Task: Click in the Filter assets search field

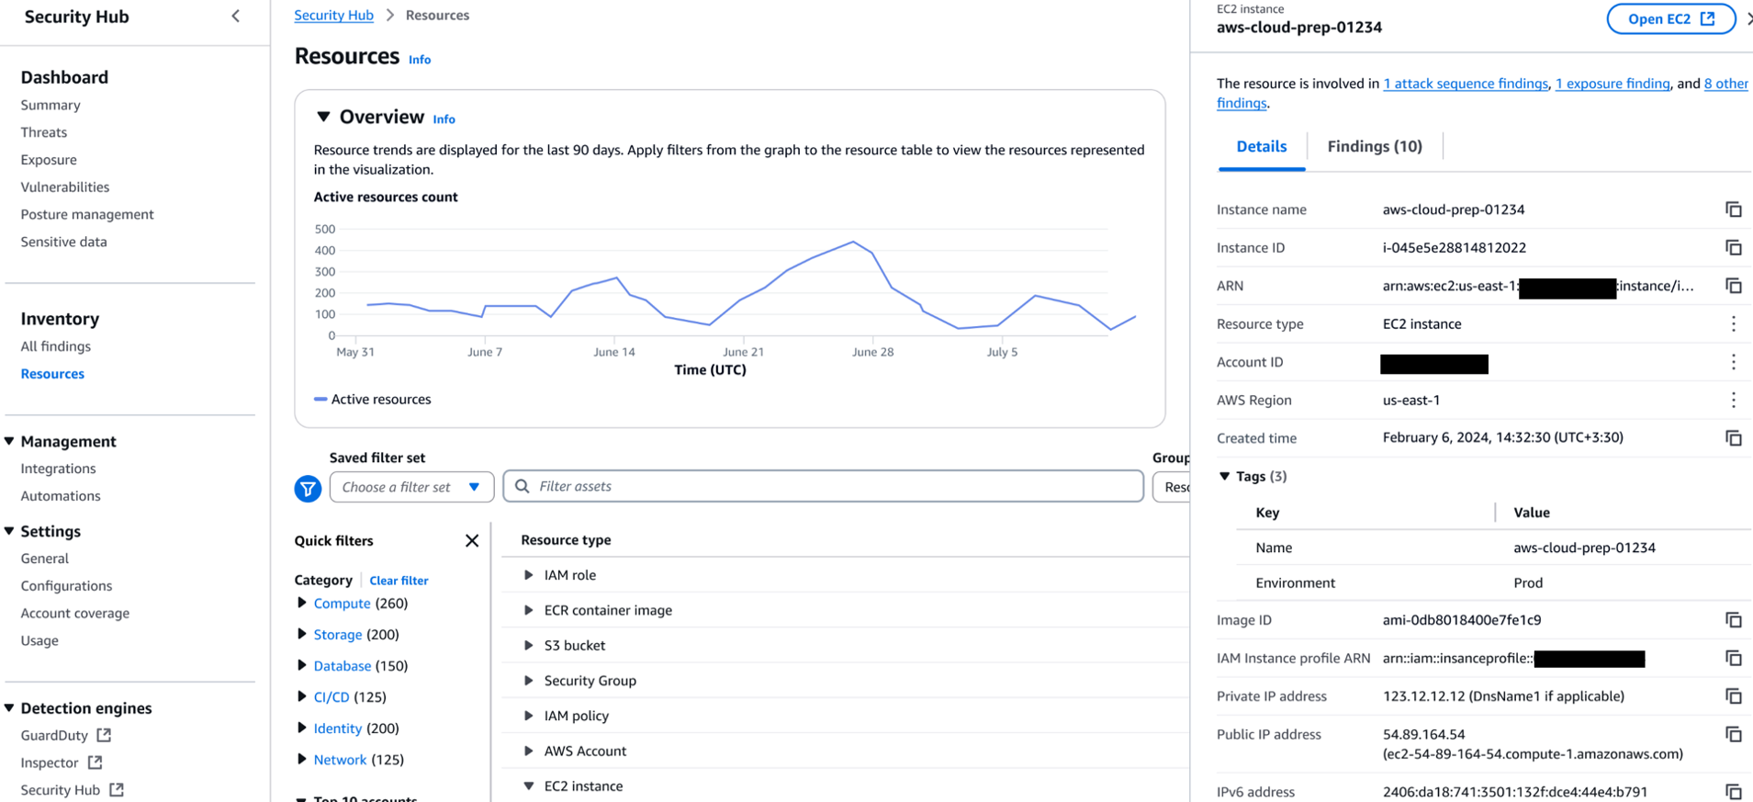Action: click(824, 486)
